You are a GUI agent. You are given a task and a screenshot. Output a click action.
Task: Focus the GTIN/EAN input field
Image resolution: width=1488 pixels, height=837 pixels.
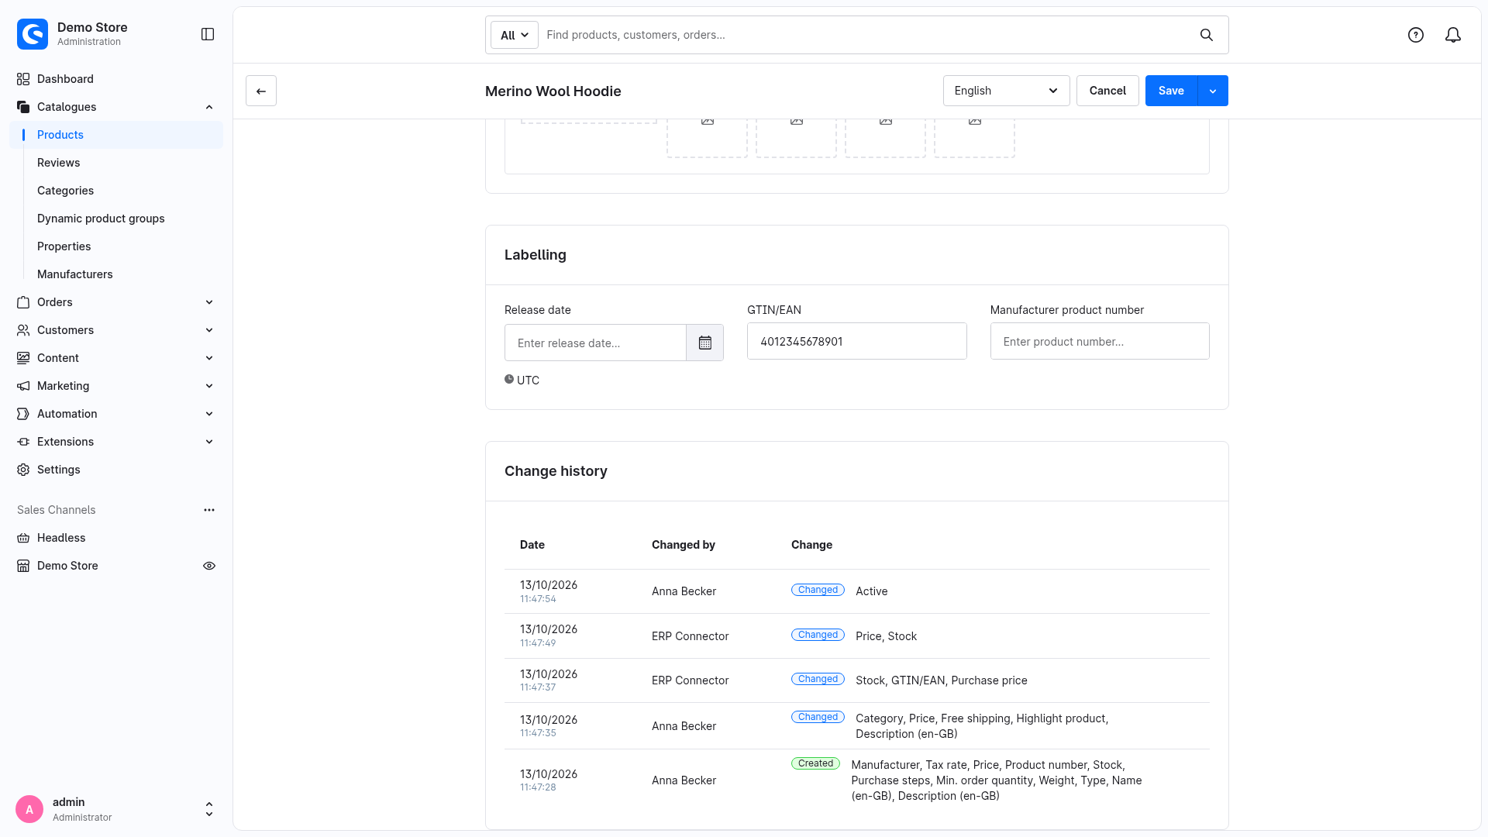[856, 341]
